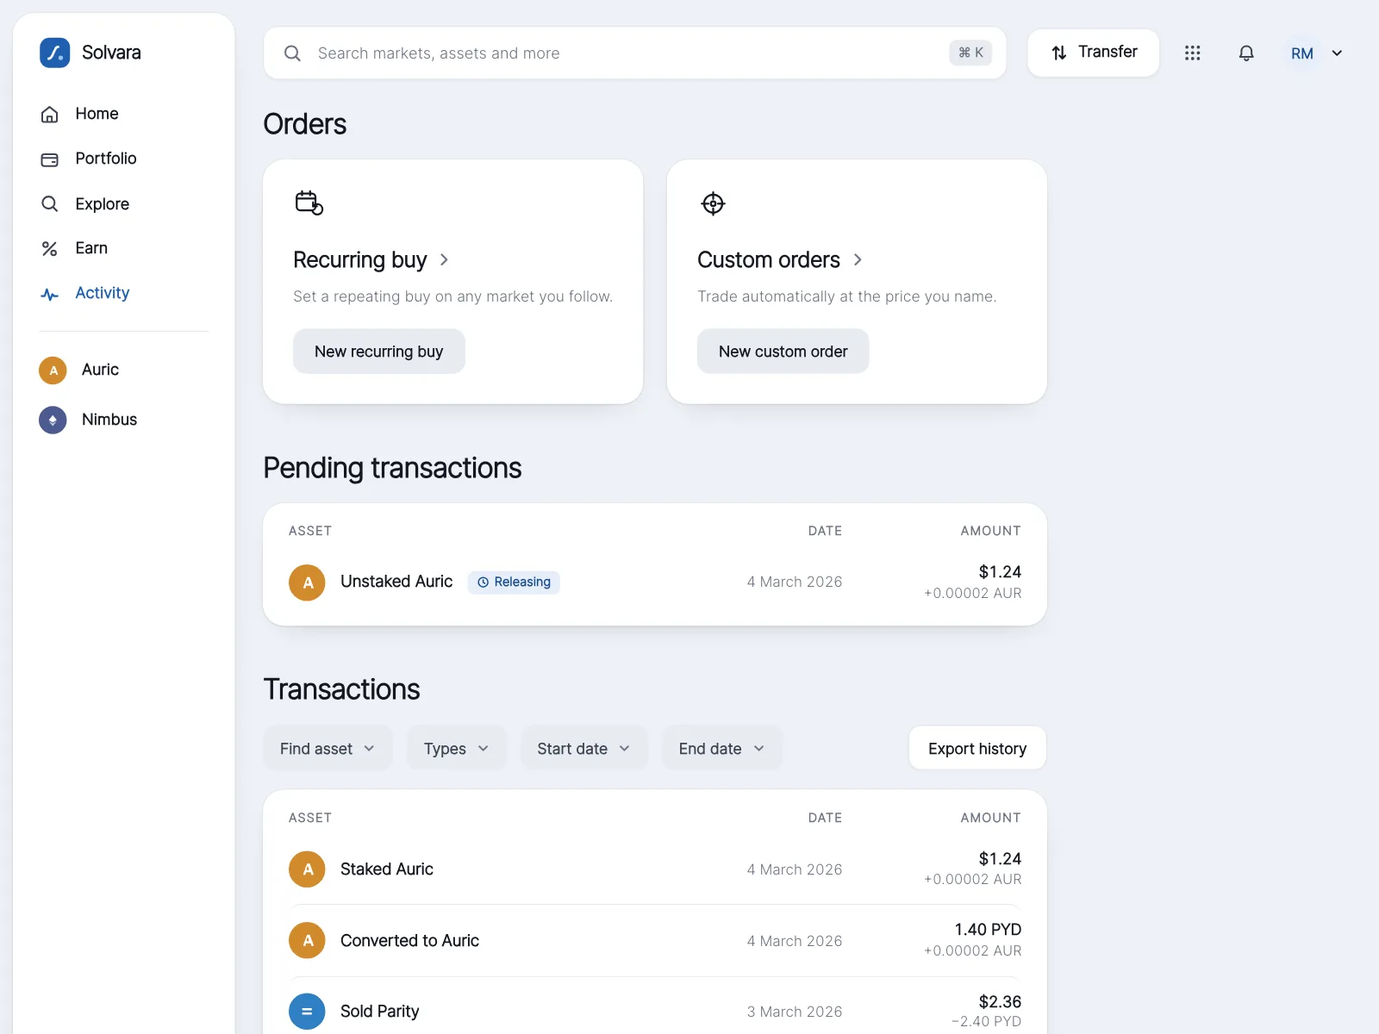
Task: Click New recurring buy button
Action: coord(379,351)
